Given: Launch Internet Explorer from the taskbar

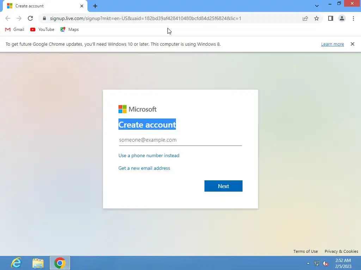Looking at the screenshot, I should 16,263.
